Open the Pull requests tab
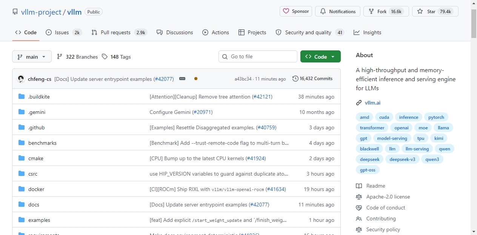Screen dimensions: 477x235 coord(119,32)
